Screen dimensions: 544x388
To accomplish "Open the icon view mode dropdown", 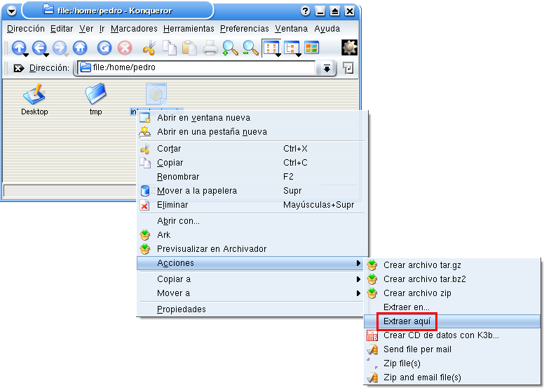I will pos(271,48).
